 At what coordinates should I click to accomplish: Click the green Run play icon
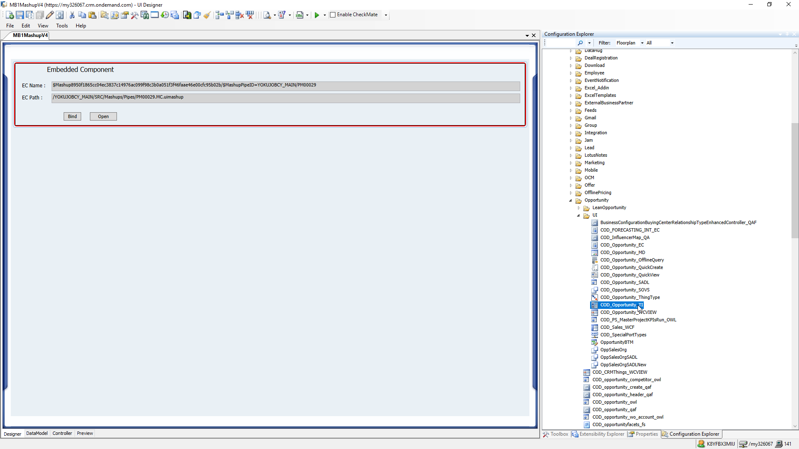pyautogui.click(x=317, y=15)
